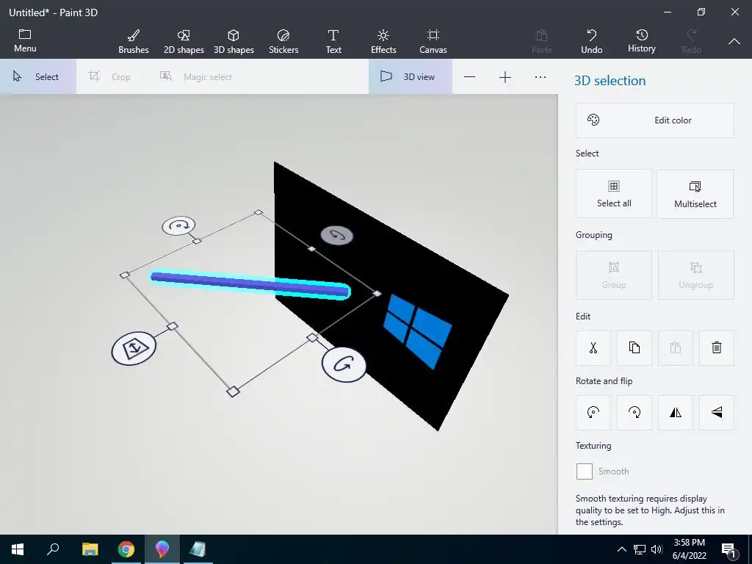The width and height of the screenshot is (752, 564).
Task: Open more options ellipsis menu
Action: click(x=540, y=76)
